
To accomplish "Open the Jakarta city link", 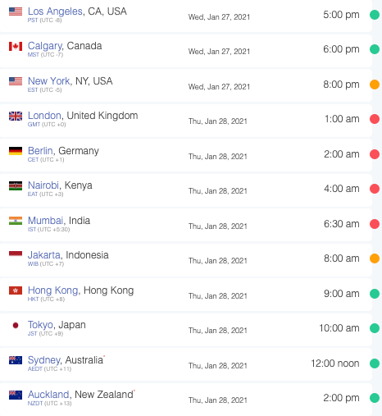I will point(44,255).
